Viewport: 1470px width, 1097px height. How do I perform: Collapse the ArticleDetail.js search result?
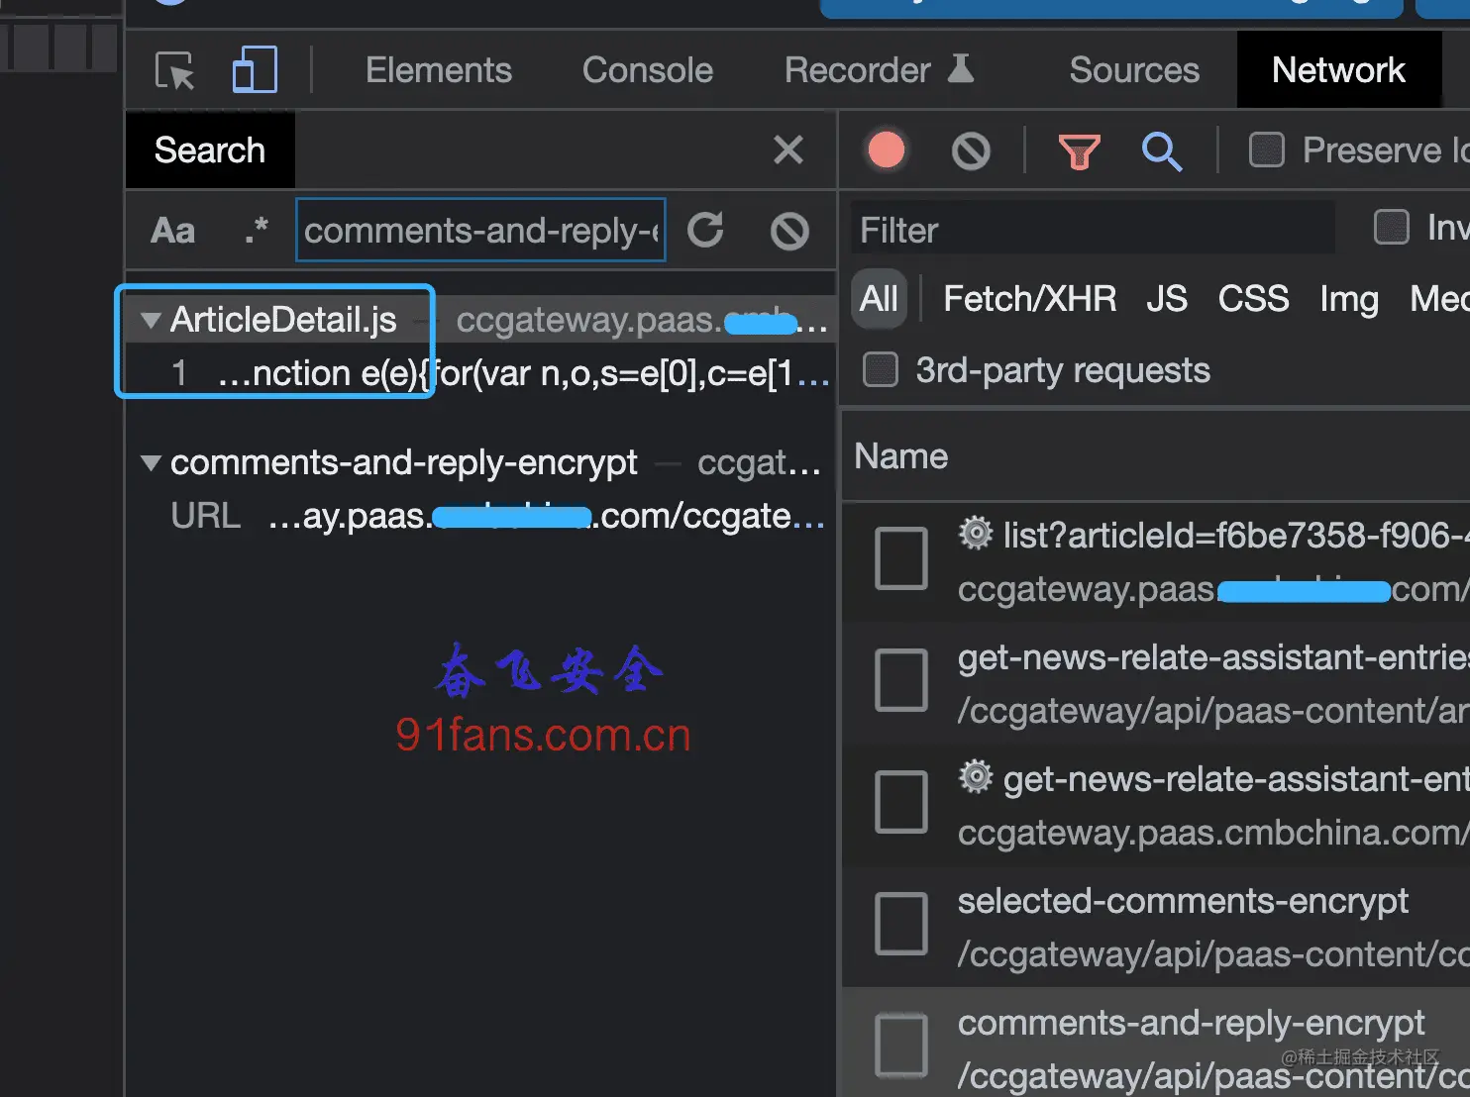point(151,320)
